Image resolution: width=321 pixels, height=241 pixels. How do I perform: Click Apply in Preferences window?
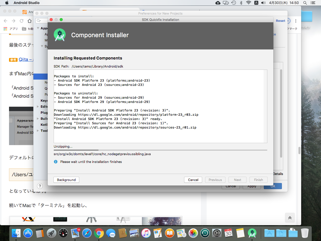click(x=252, y=187)
